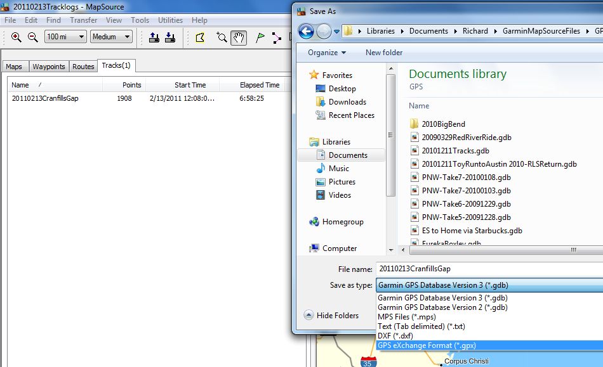This screenshot has height=367, width=603.
Task: Sort tracks by the Name column header
Action: (55, 85)
